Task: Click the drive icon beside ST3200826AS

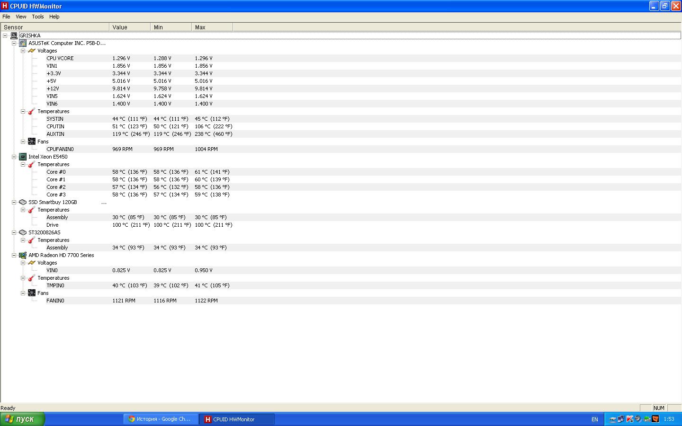Action: coord(23,232)
